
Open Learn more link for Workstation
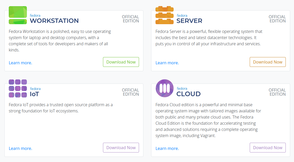click(x=20, y=63)
